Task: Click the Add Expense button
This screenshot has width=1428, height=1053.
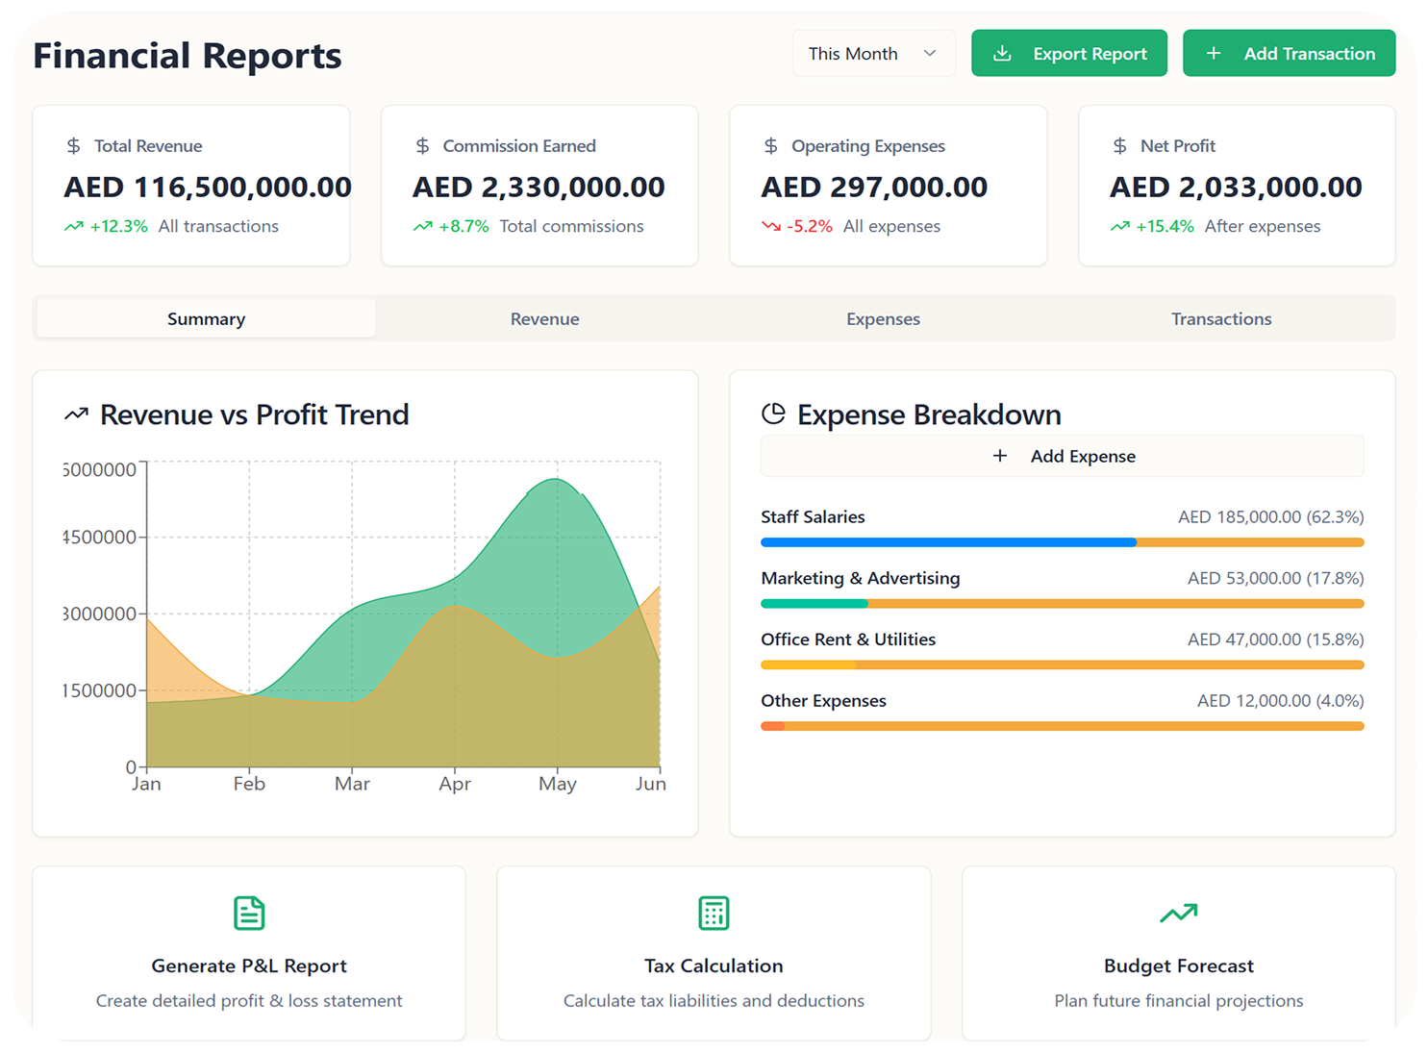Action: click(x=1063, y=456)
